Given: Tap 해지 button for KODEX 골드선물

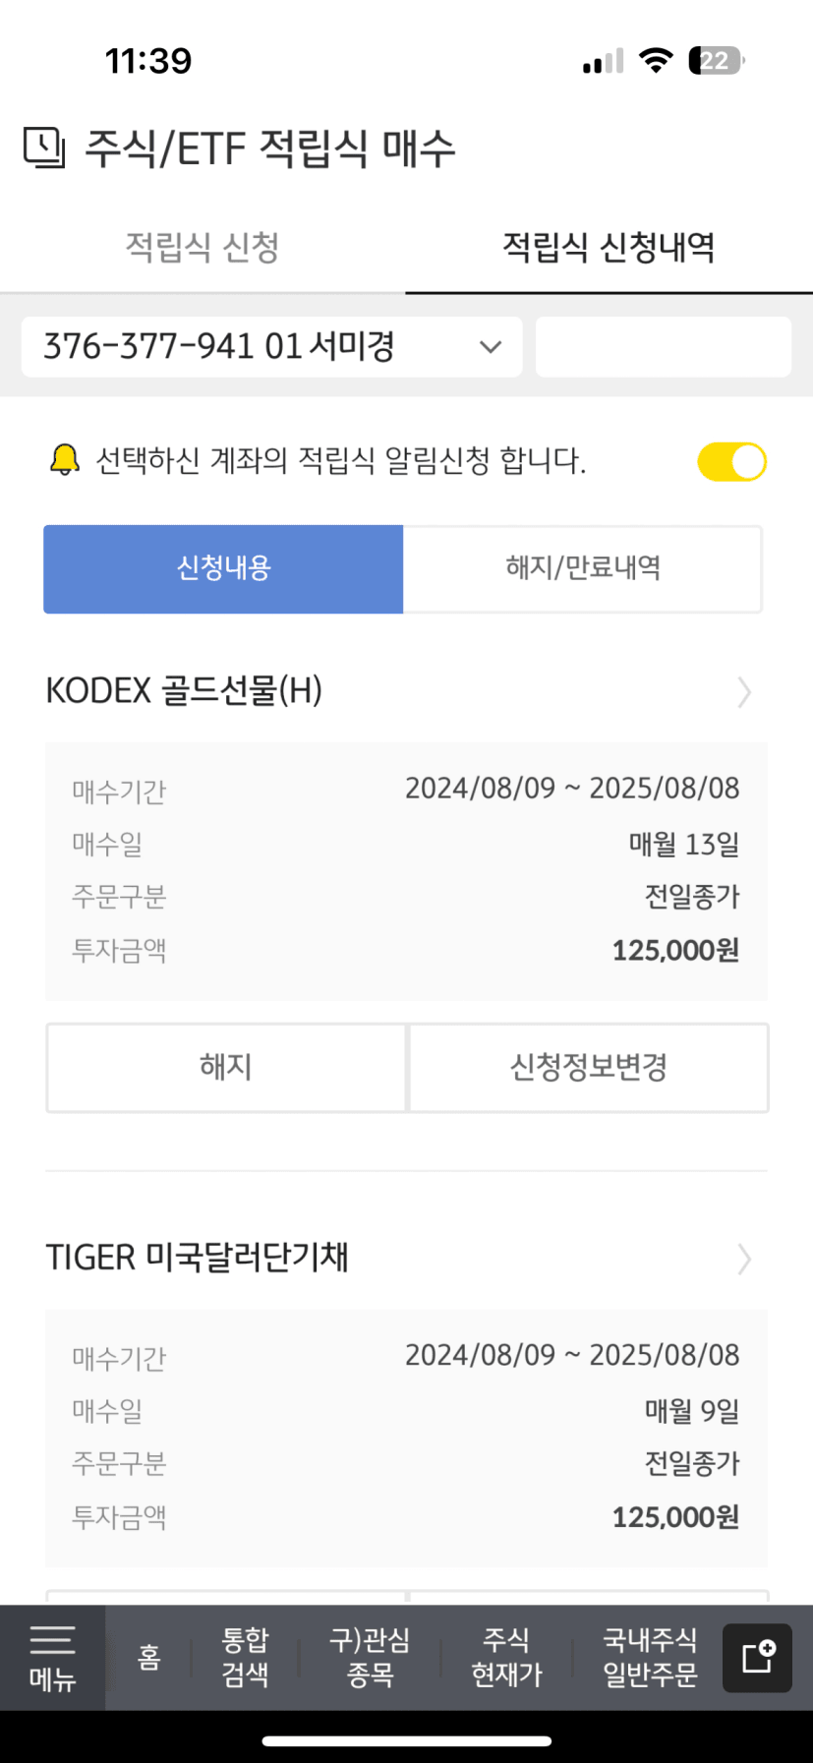Looking at the screenshot, I should tap(226, 1068).
